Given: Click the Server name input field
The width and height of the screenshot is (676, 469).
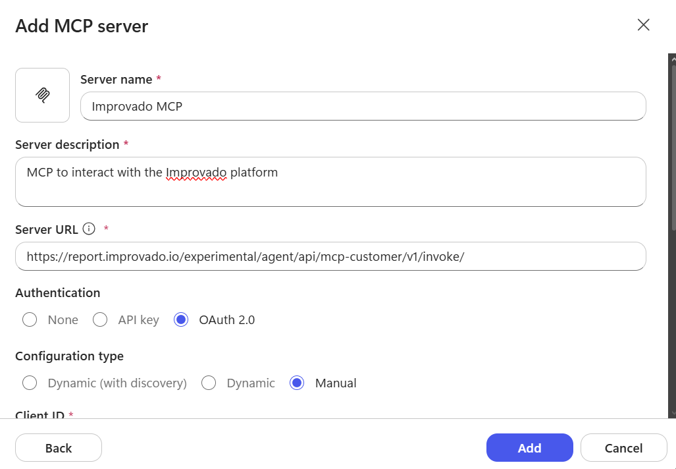Looking at the screenshot, I should [363, 106].
